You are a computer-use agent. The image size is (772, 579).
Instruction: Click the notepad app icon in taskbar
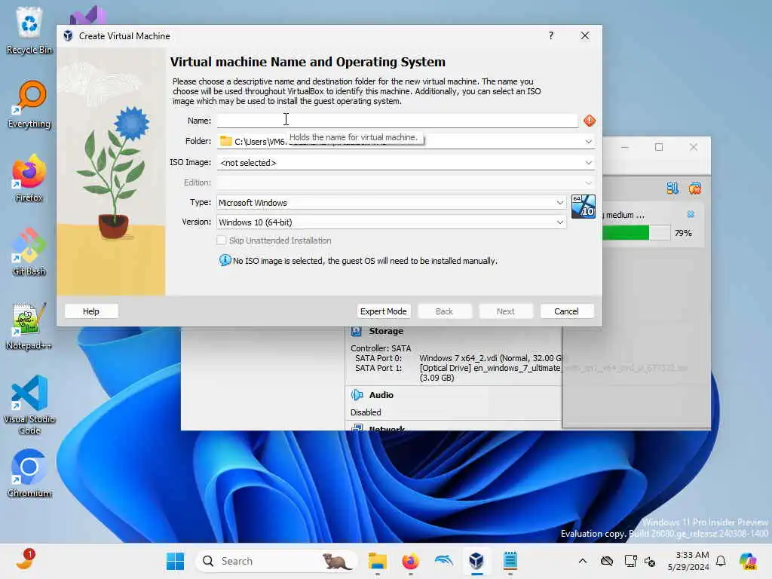[x=510, y=561]
